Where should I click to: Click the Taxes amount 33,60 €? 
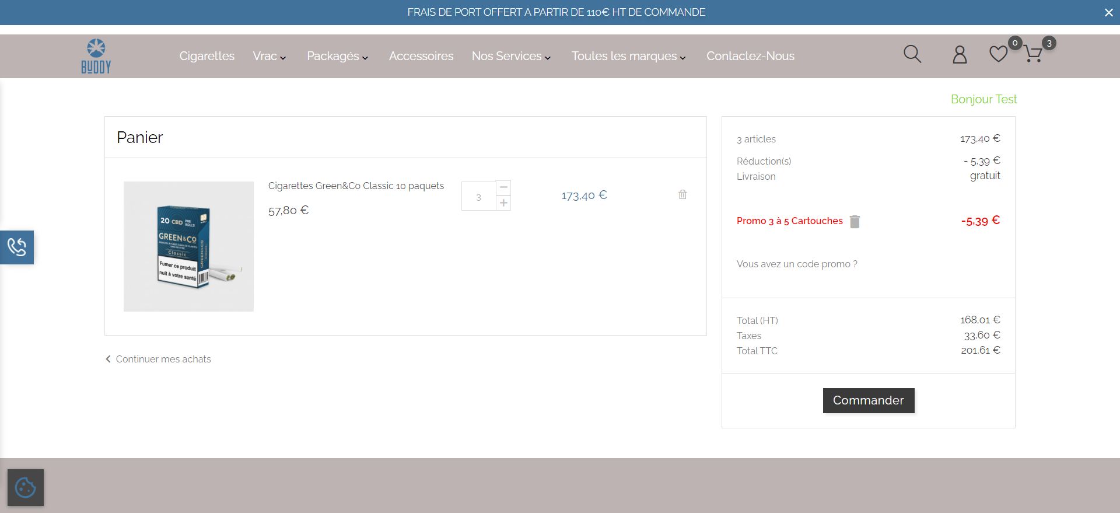click(x=982, y=335)
